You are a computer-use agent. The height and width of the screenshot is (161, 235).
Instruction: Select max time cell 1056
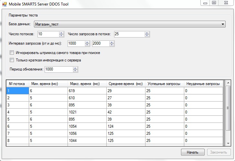click(87, 134)
